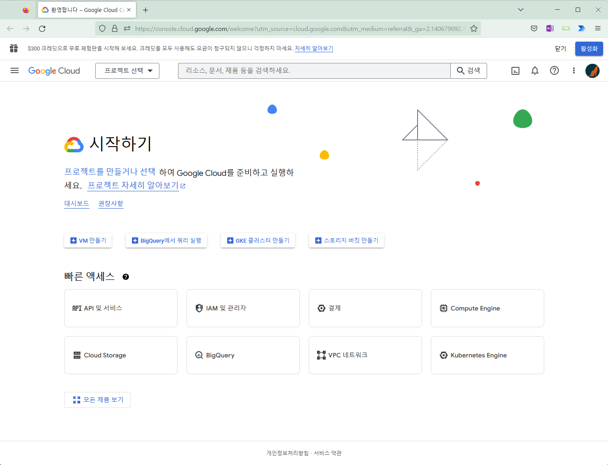
Task: Open 서비스 약관 footer link
Action: coord(328,453)
